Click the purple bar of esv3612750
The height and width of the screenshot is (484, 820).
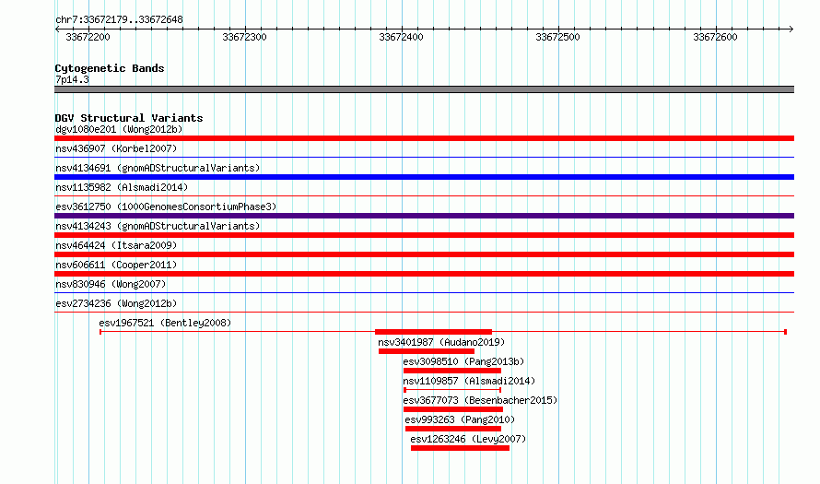tap(424, 216)
